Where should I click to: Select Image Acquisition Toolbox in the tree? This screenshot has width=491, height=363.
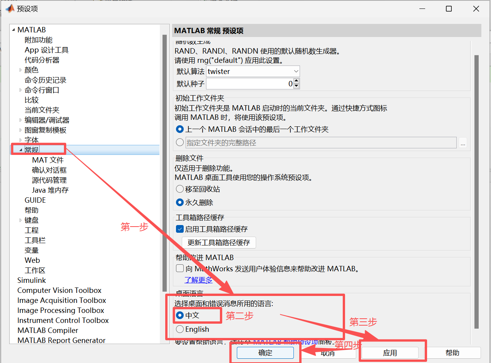pos(62,301)
